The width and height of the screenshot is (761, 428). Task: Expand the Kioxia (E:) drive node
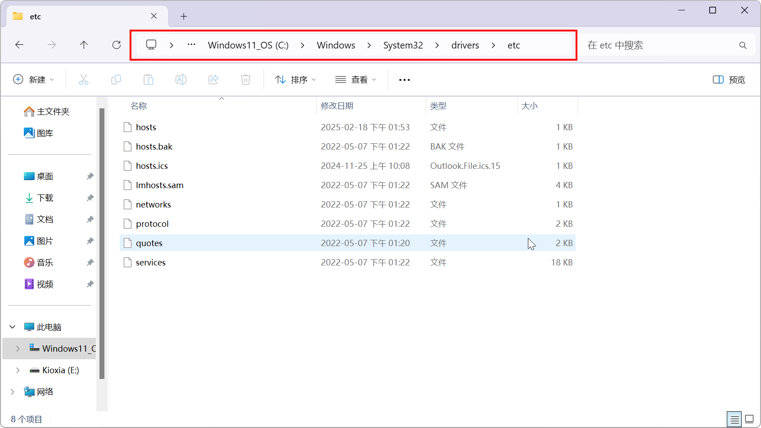click(x=18, y=370)
